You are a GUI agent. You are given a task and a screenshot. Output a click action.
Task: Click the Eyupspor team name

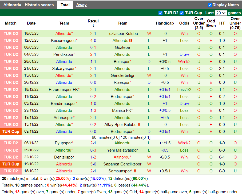[x=64, y=143]
